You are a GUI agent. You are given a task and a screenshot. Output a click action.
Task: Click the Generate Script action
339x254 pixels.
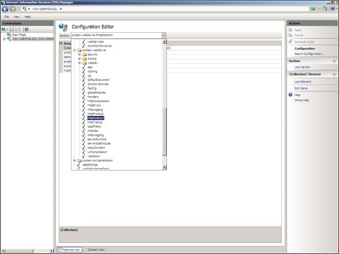[304, 42]
